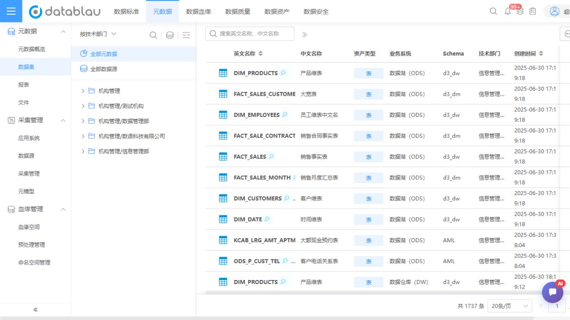Screen dimensions: 570x320
Task: Collapse the 采集管理 sidebar section
Action: [63, 120]
